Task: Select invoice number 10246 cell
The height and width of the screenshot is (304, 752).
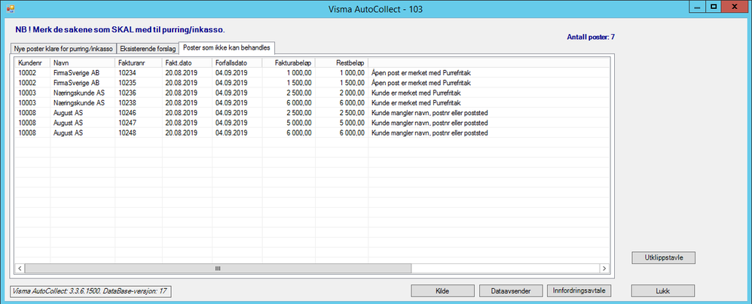Action: tap(127, 113)
